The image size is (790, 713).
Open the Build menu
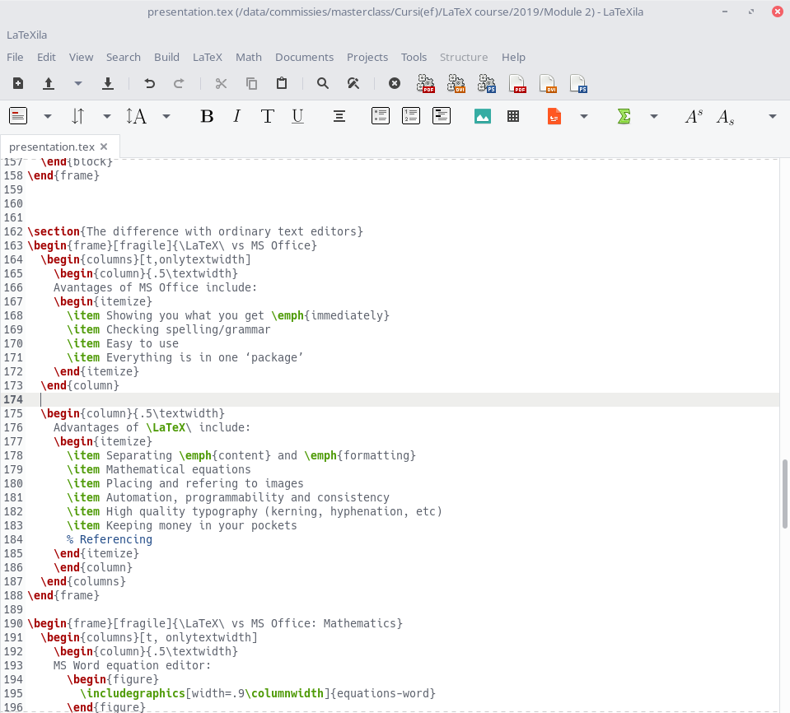tap(166, 57)
